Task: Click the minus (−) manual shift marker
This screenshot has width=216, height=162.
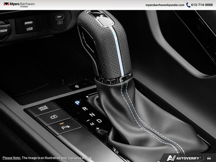Action: pos(88,120)
